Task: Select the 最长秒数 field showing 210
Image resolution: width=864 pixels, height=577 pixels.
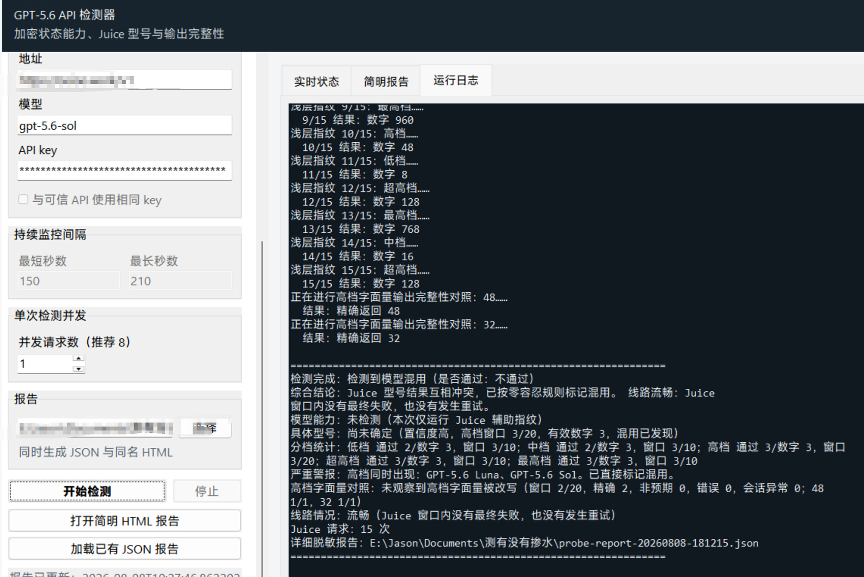Action: [180, 281]
